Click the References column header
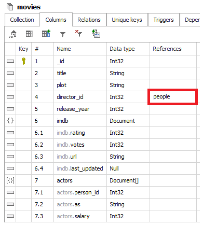 [173, 49]
